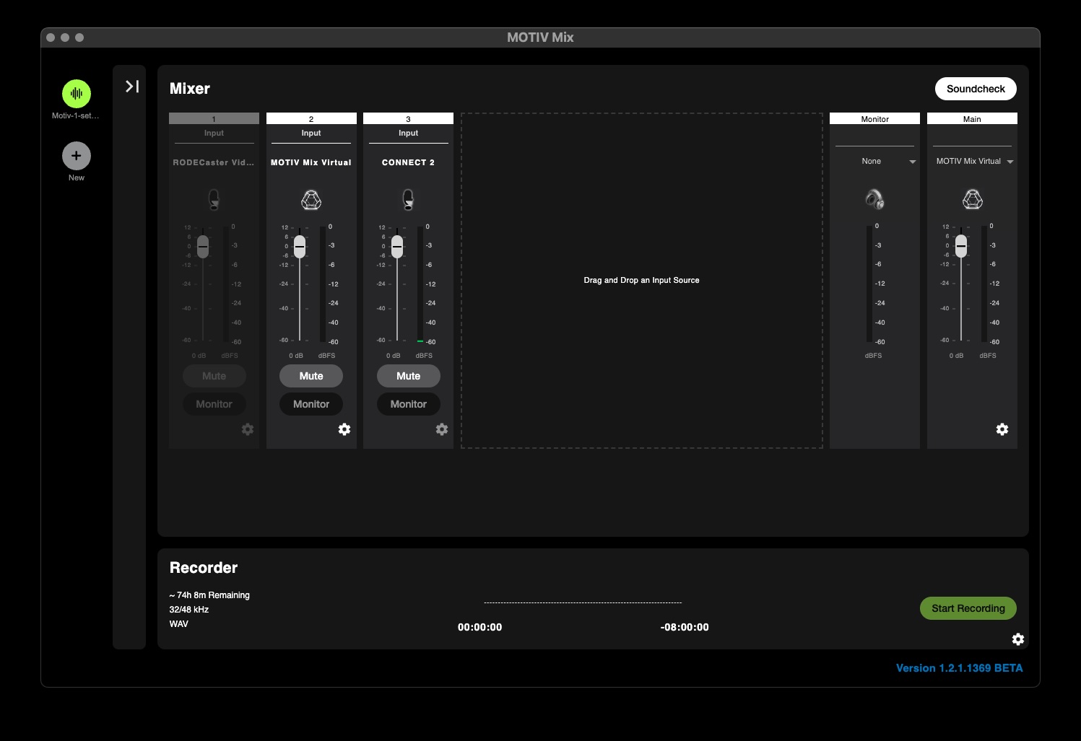Viewport: 1081px width, 741px height.
Task: Click channel 1 fader handle
Action: tap(203, 246)
